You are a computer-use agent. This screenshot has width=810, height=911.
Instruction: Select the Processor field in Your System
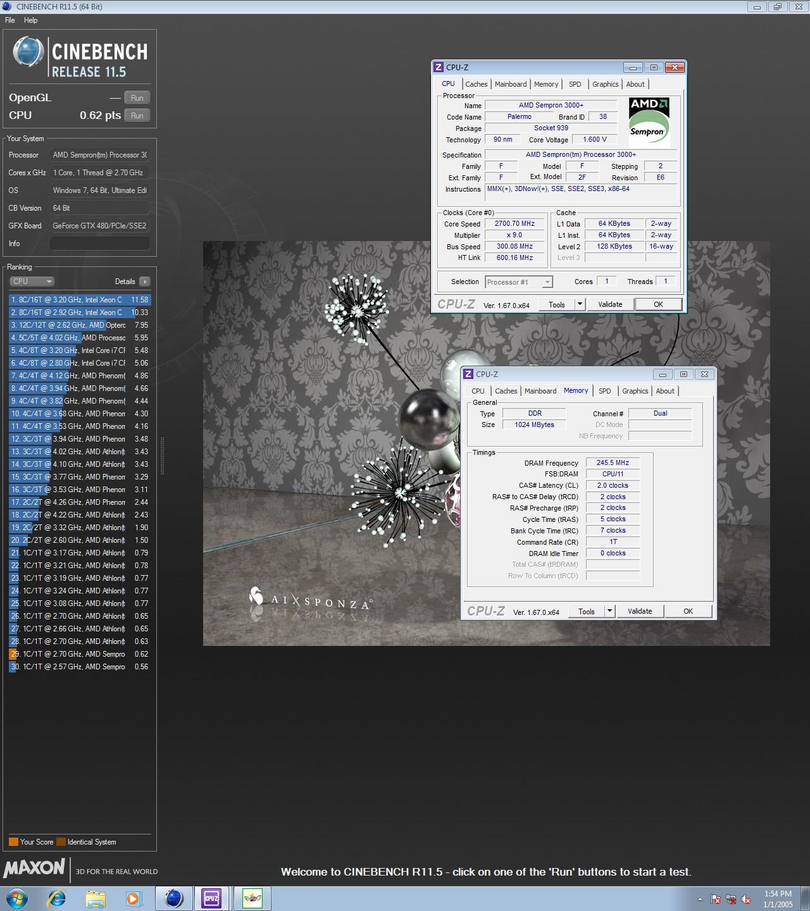100,155
